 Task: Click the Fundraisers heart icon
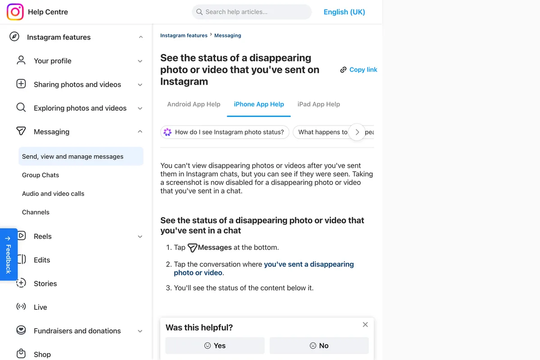[21, 330]
